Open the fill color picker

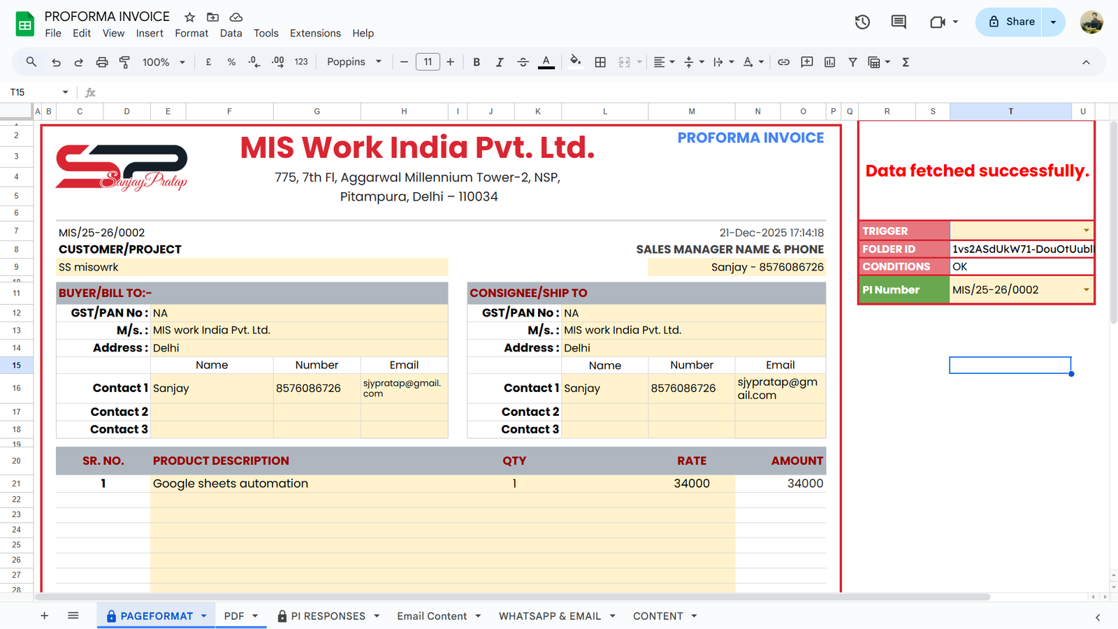(x=575, y=62)
